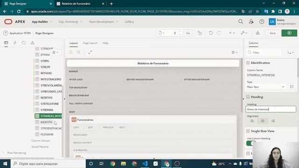Go up to Application 19789 arrow icon
Viewport: 299px width, 168px height.
6,33
